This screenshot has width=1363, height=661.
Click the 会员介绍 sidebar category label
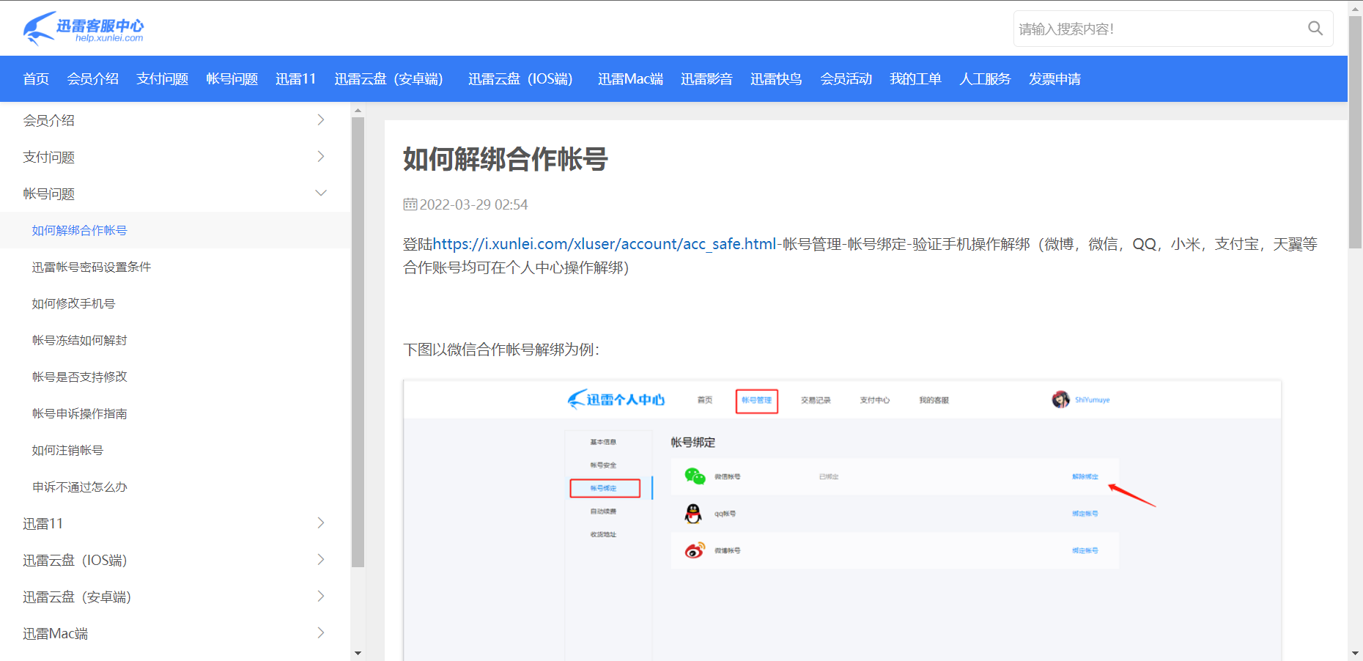click(x=48, y=120)
